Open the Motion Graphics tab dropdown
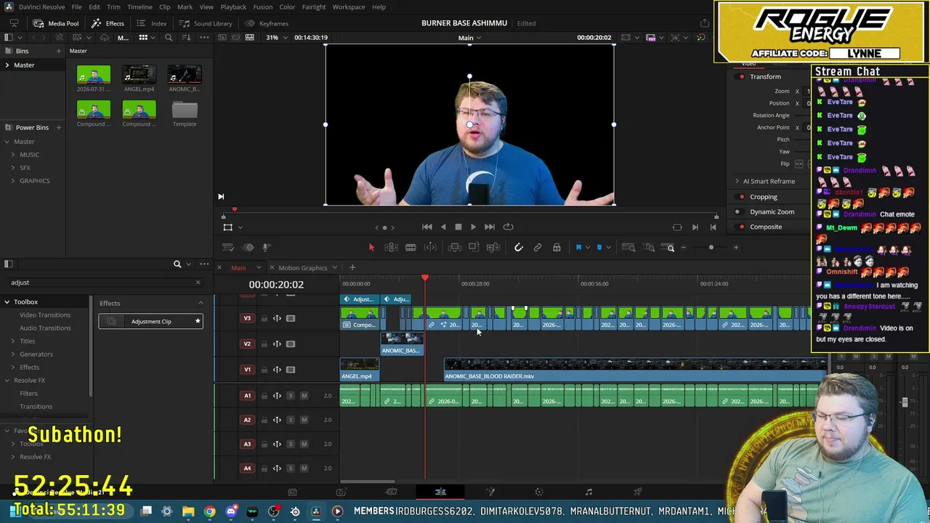The width and height of the screenshot is (930, 523). coord(333,268)
